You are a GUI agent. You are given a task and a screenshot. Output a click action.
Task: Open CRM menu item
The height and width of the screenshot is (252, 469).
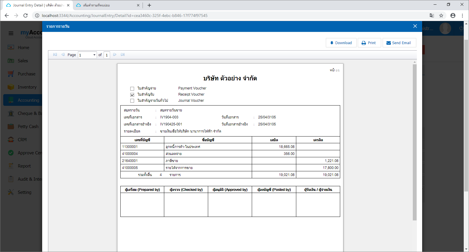[22, 140]
